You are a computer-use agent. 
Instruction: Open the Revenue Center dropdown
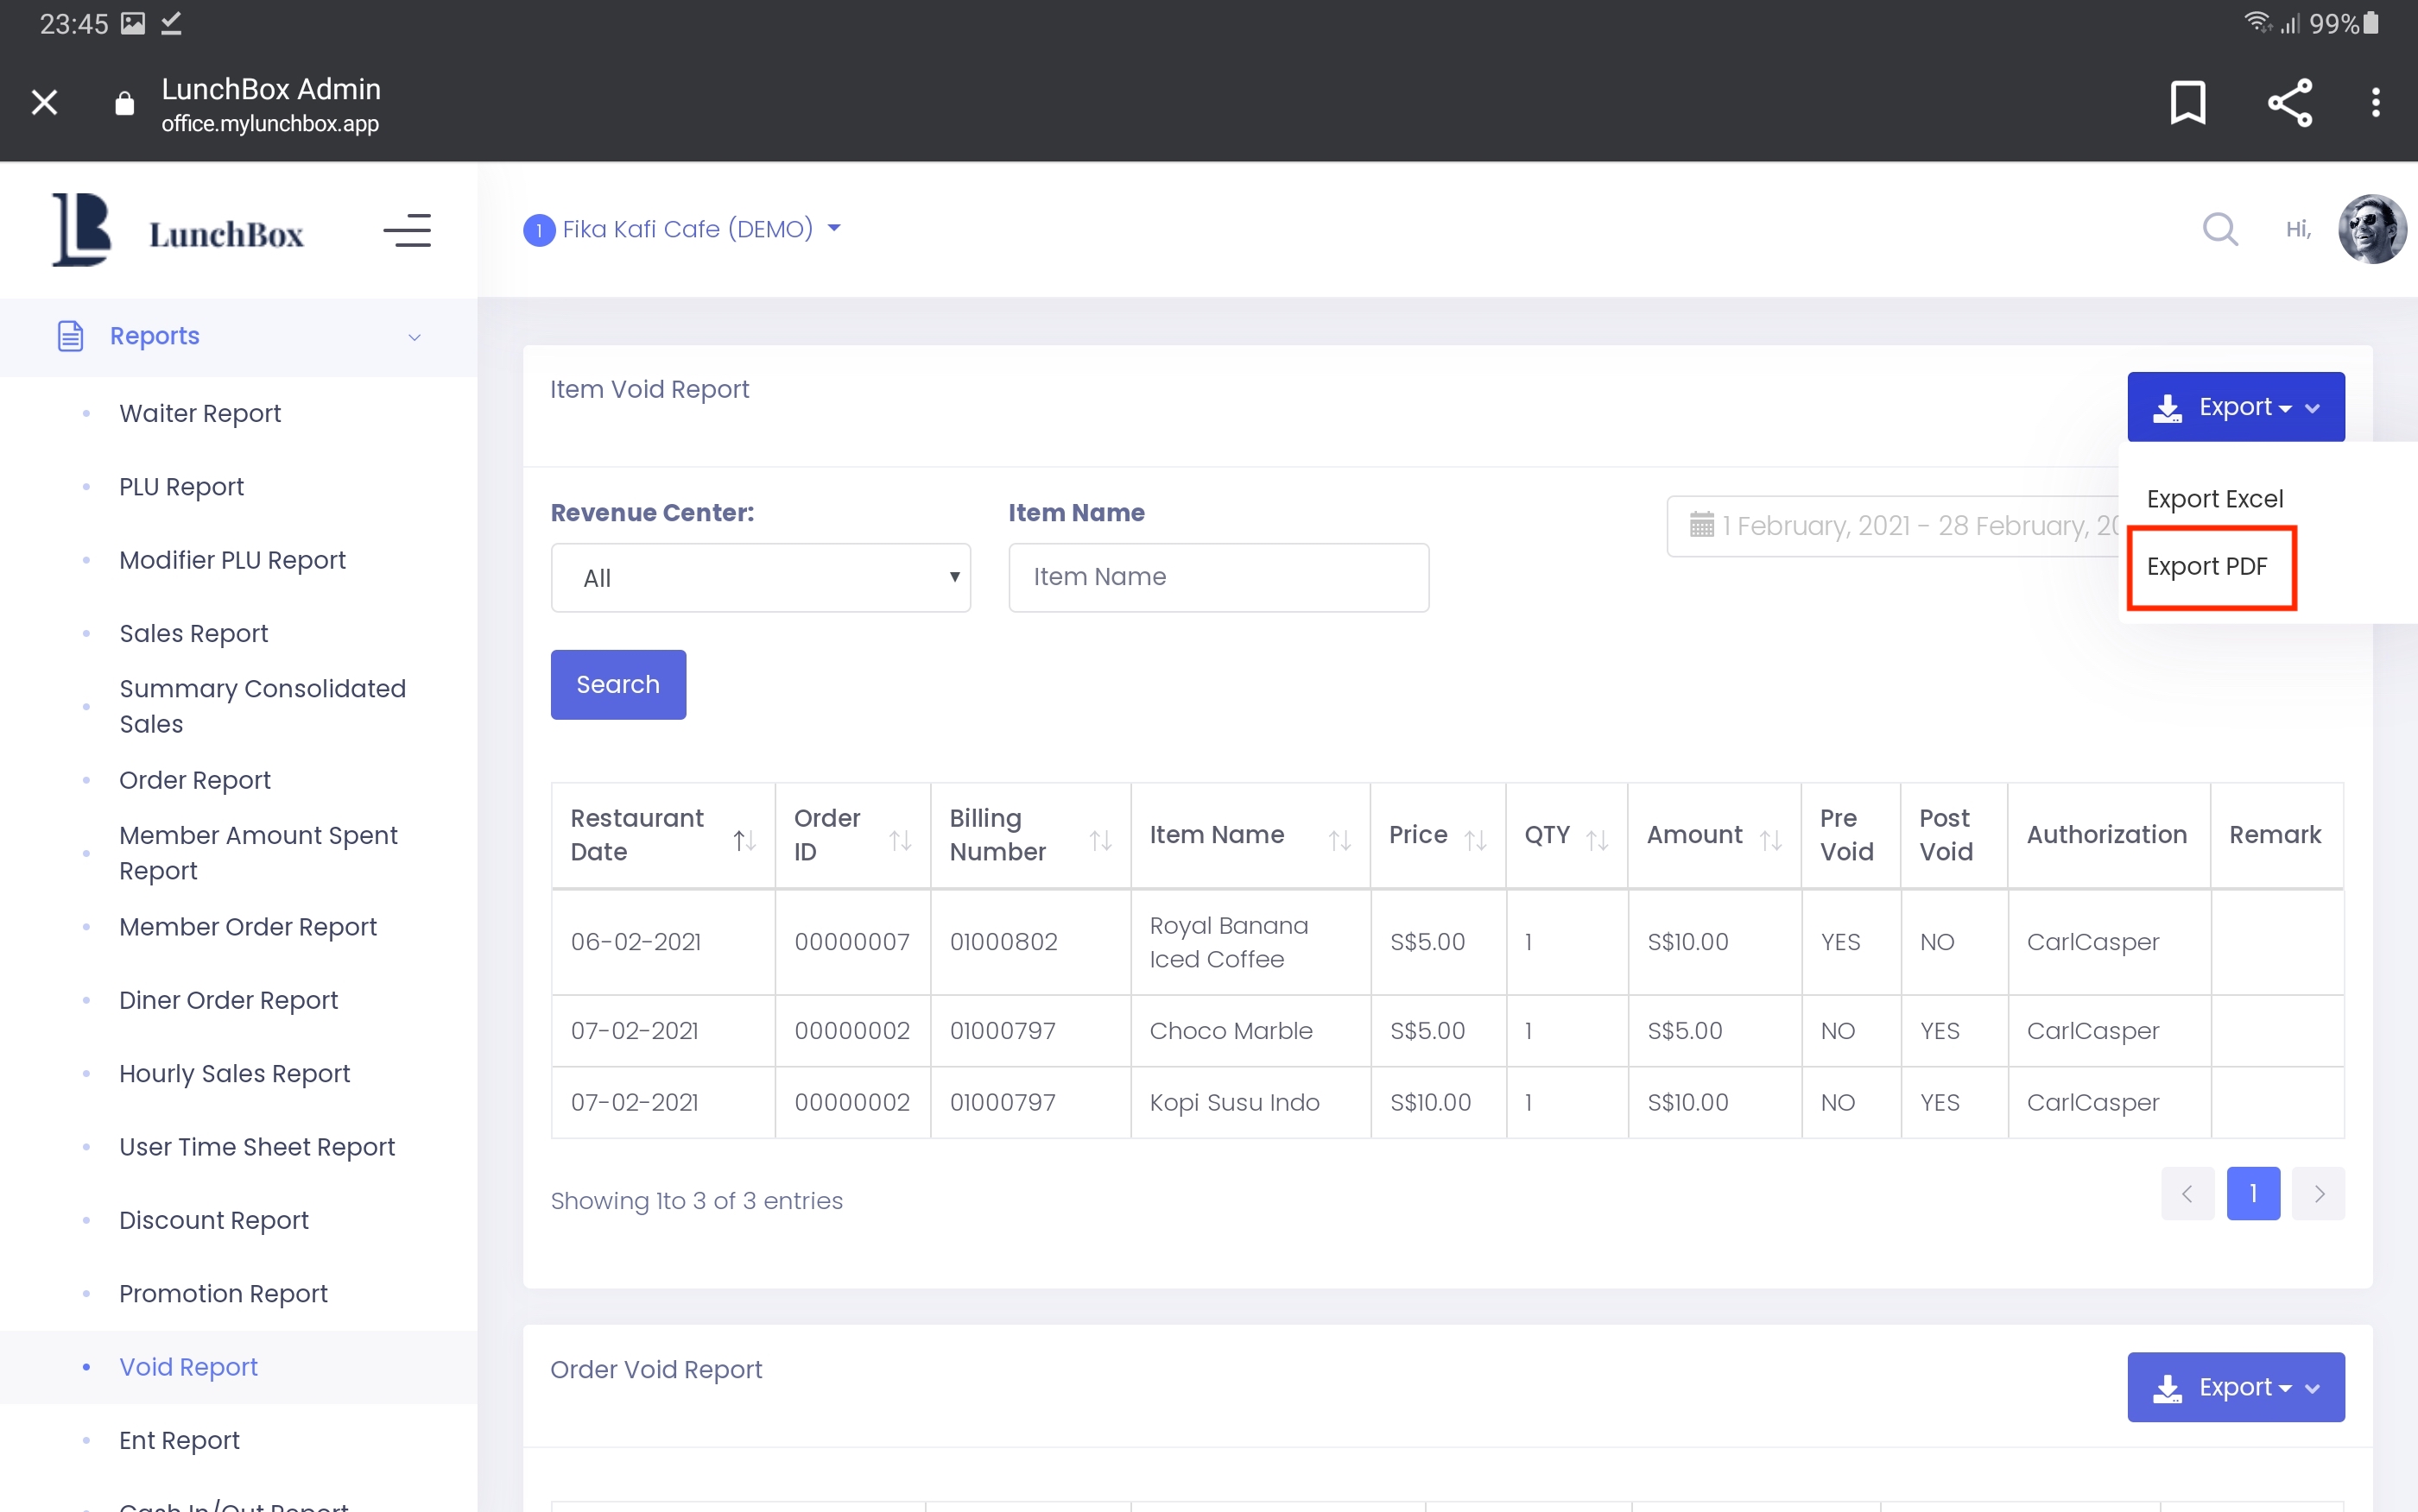pos(760,577)
